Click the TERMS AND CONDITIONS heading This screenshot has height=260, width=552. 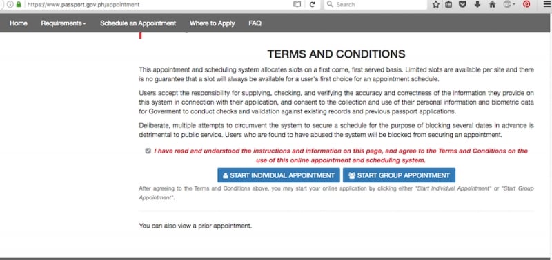click(336, 54)
